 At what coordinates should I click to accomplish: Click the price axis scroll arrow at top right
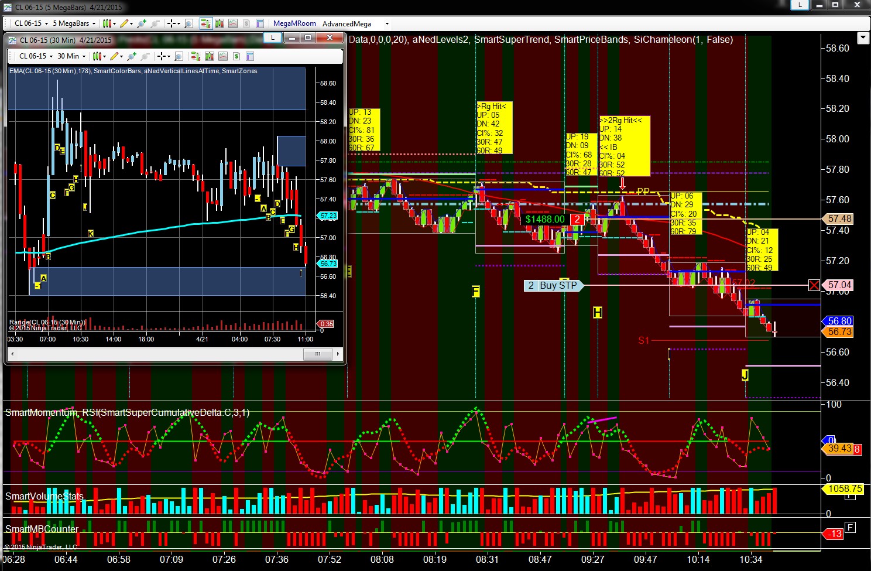point(863,37)
